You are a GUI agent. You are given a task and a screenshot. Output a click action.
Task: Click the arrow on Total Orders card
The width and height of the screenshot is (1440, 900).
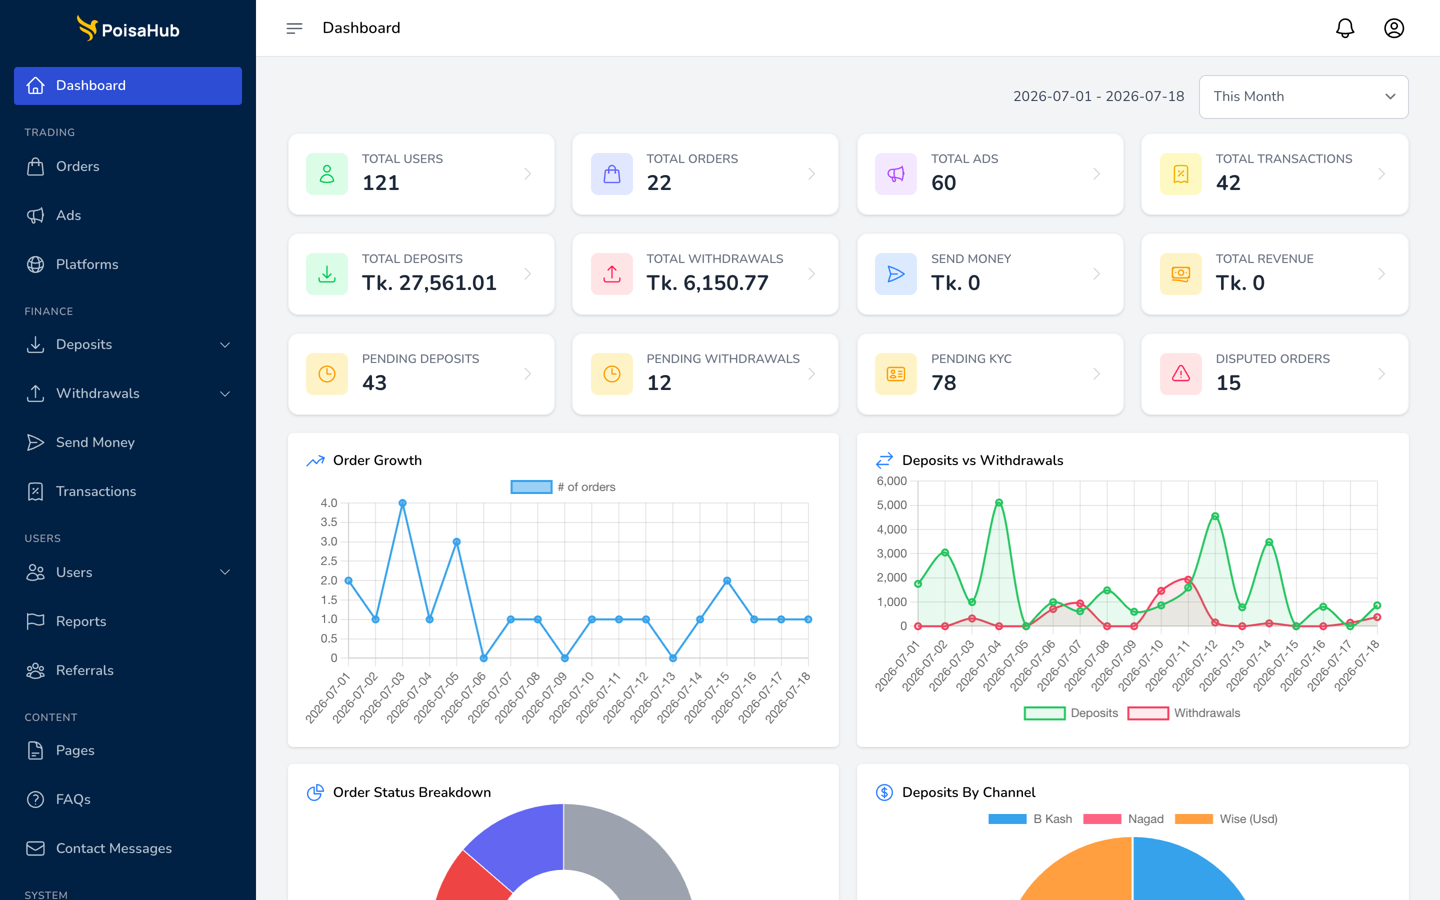pos(811,174)
